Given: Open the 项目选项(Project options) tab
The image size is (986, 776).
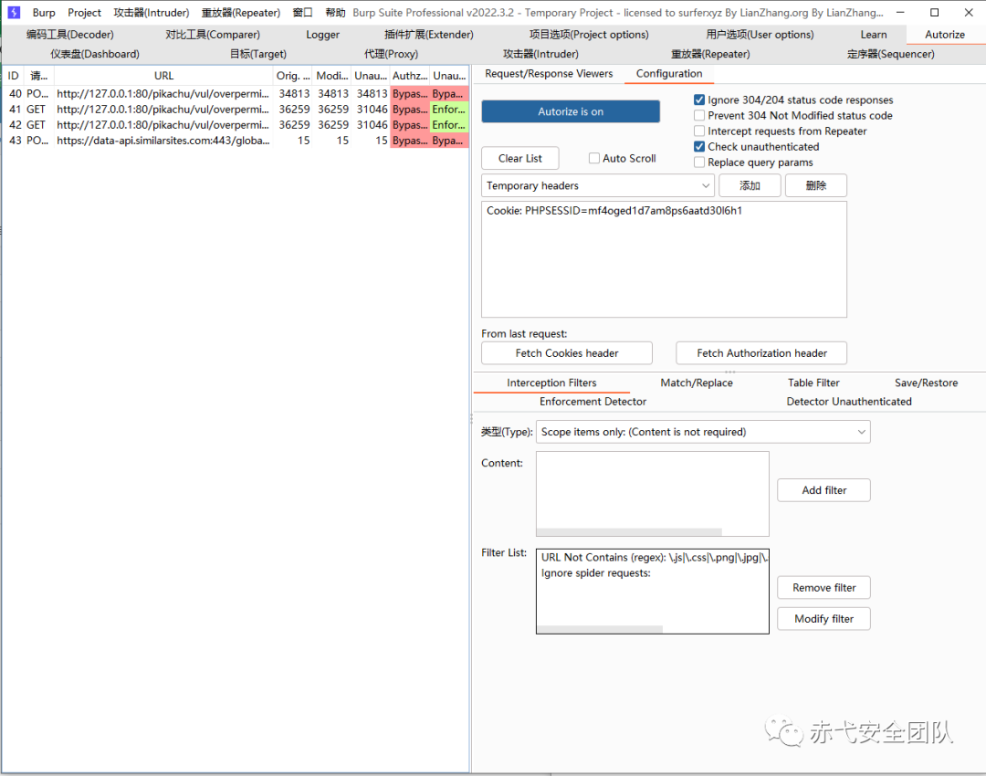Looking at the screenshot, I should [x=589, y=35].
